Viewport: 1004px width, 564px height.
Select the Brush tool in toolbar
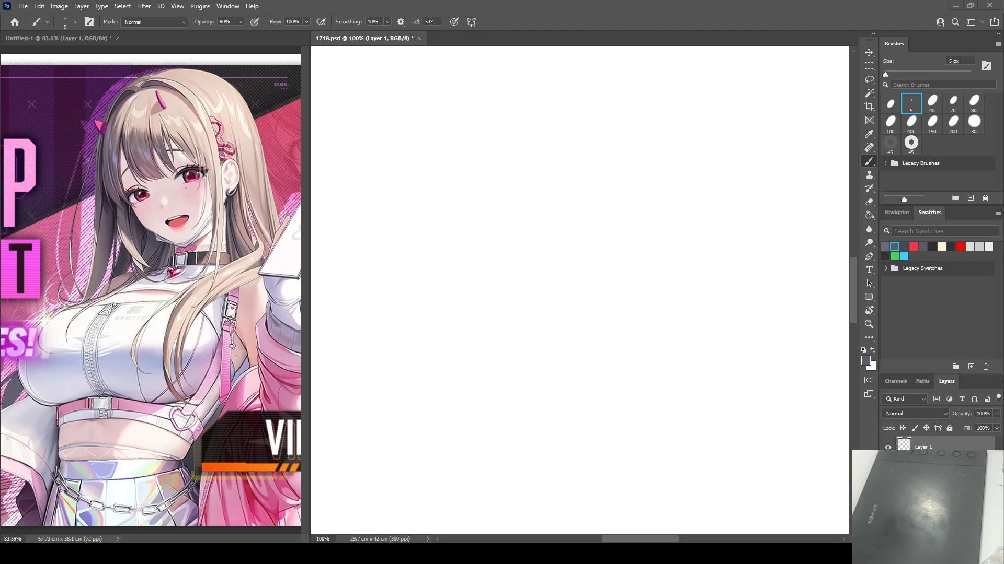(x=869, y=161)
